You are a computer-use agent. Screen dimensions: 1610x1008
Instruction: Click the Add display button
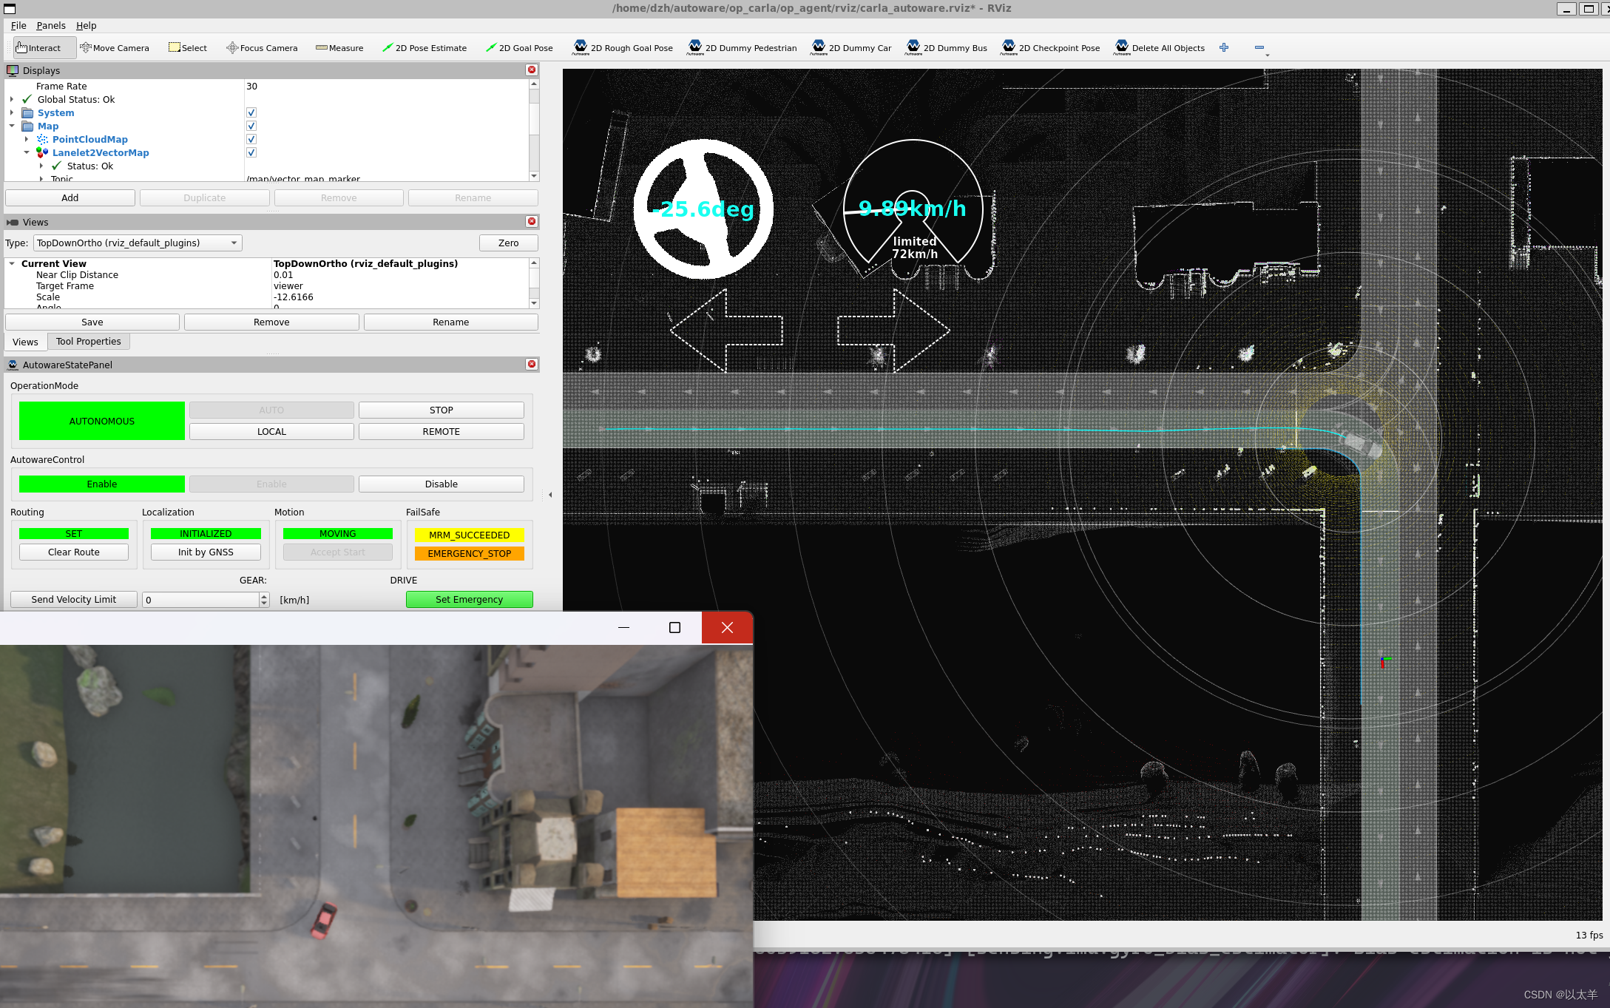coord(70,198)
